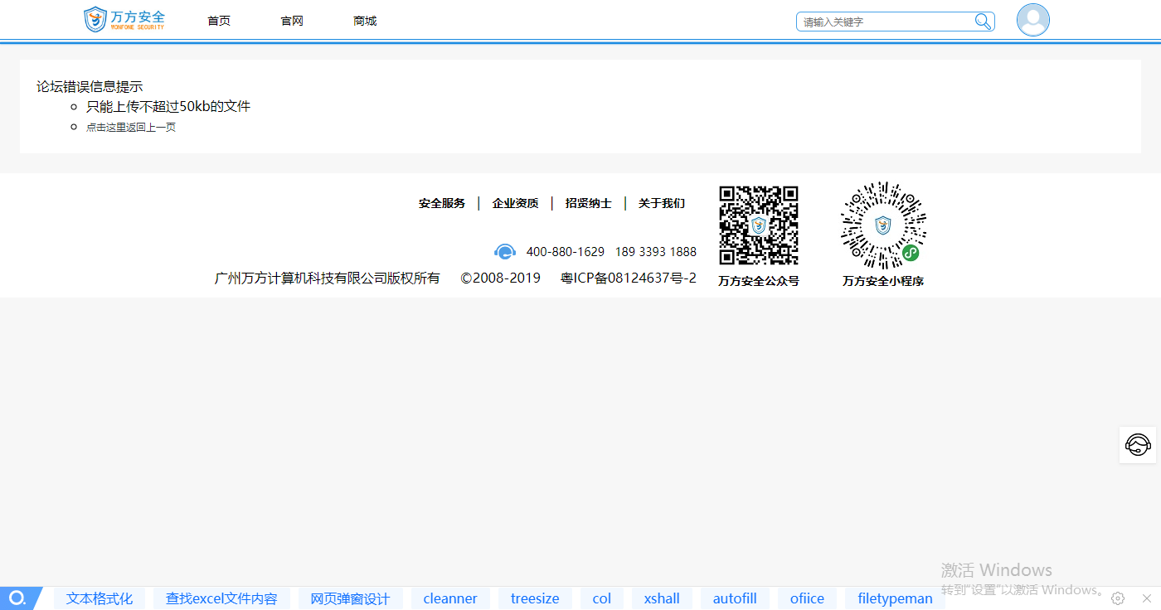The width and height of the screenshot is (1161, 610).
Task: Go to 首页 in the navigation
Action: [x=219, y=21]
